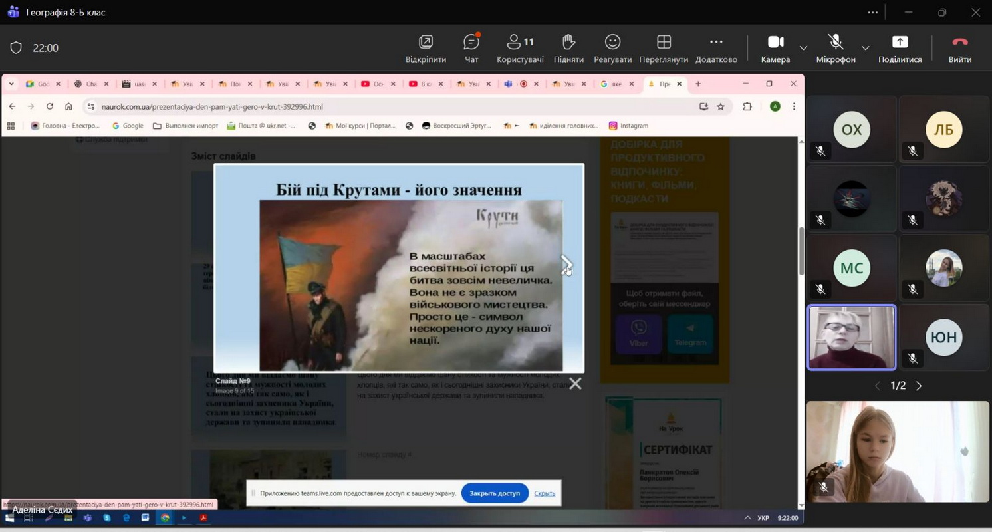Image resolution: width=992 pixels, height=532 pixels.
Task: Open the Chat panel in Teams
Action: click(471, 48)
